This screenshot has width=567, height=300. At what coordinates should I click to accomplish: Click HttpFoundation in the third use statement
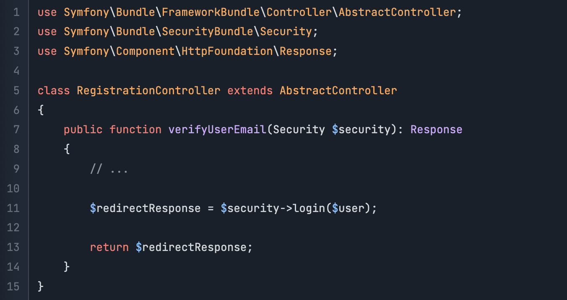pyautogui.click(x=227, y=51)
